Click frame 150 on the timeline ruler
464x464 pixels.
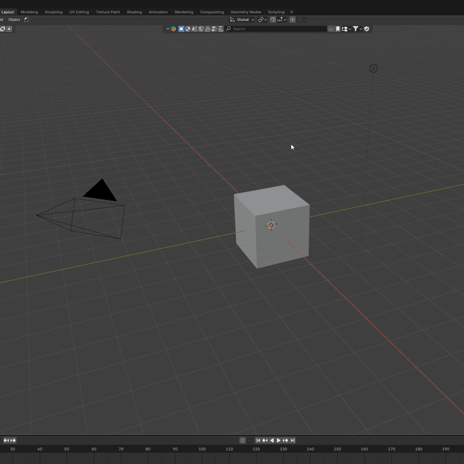pyautogui.click(x=337, y=449)
